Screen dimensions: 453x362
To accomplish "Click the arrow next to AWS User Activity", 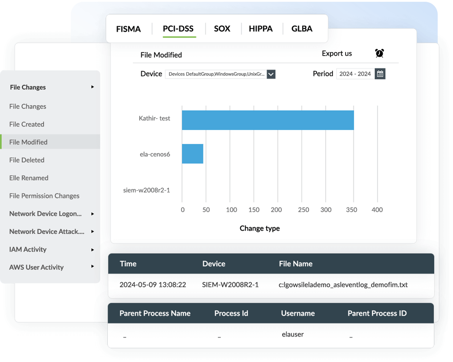I will tap(92, 267).
